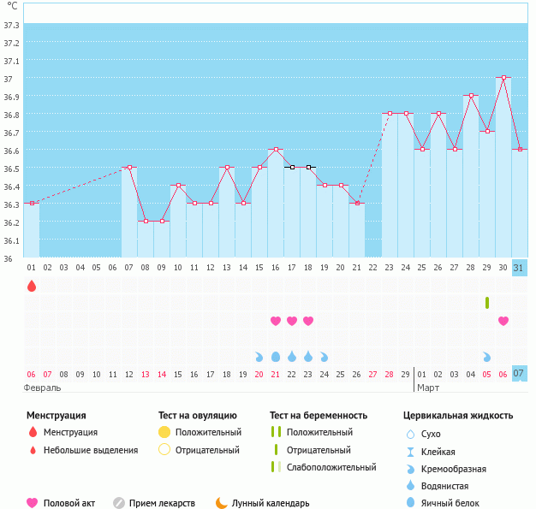Select the heart icon on cycle day 30

coord(503,321)
